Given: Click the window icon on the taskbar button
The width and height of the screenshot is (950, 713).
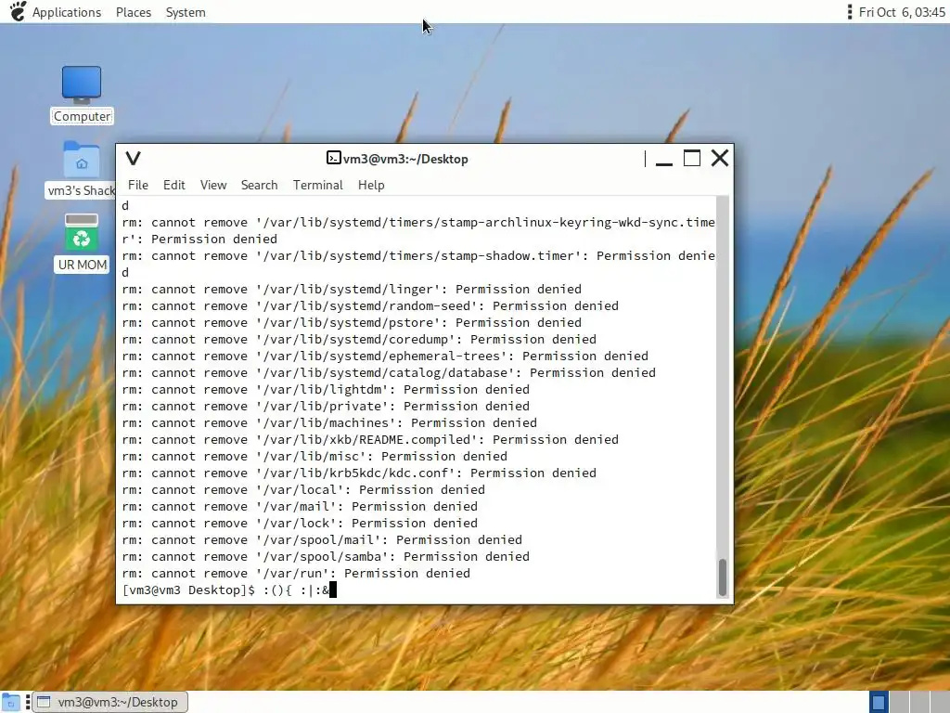Looking at the screenshot, I should (44, 702).
